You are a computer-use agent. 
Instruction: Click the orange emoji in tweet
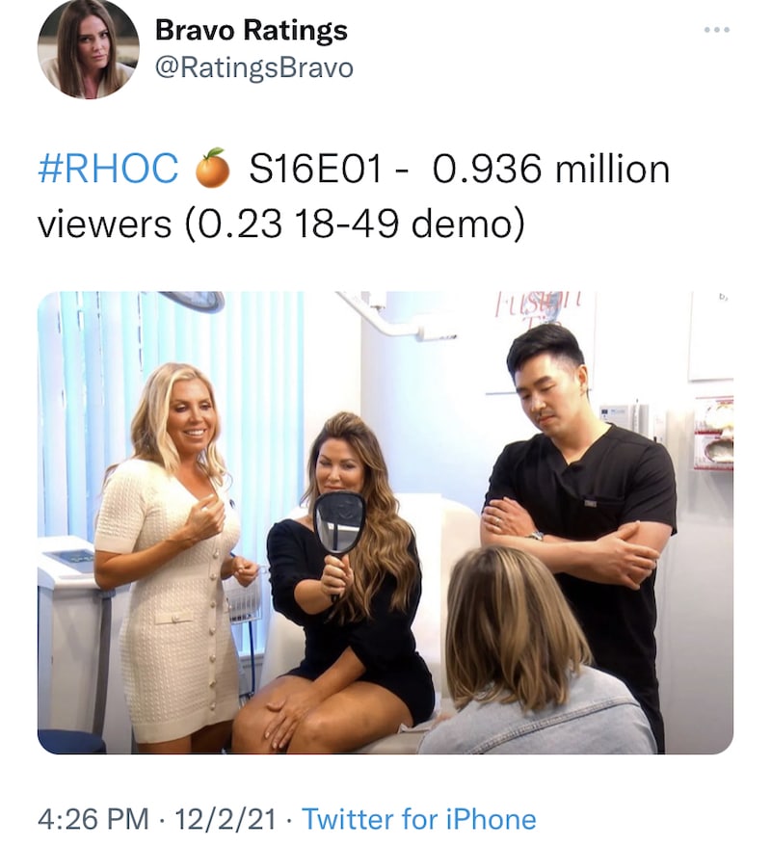click(x=212, y=168)
